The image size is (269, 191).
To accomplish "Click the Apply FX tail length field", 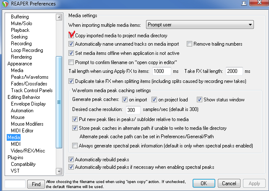I will tap(162, 71).
